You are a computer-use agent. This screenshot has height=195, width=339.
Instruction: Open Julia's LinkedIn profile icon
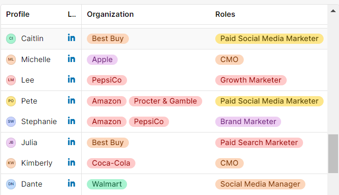(71, 142)
